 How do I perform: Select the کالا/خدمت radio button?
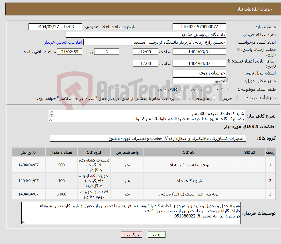tap(182, 89)
